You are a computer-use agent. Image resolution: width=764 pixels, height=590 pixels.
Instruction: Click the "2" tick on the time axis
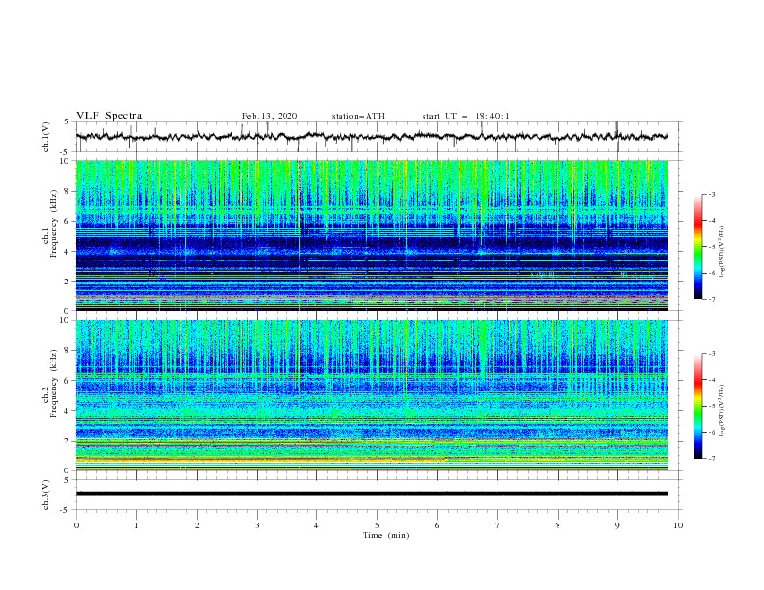click(x=197, y=525)
